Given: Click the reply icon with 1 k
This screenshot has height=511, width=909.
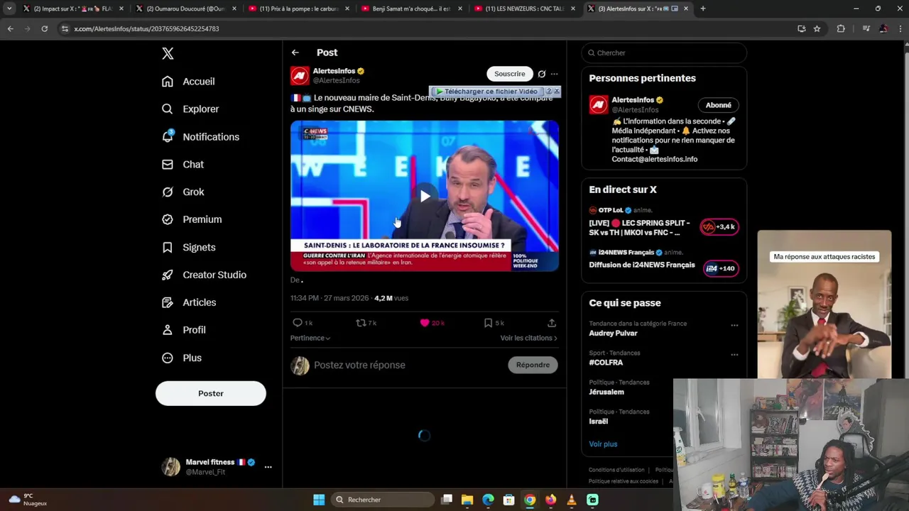Looking at the screenshot, I should [x=303, y=323].
